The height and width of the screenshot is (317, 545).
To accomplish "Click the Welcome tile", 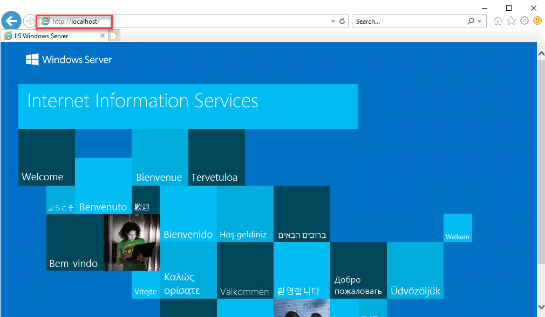I will tap(46, 158).
